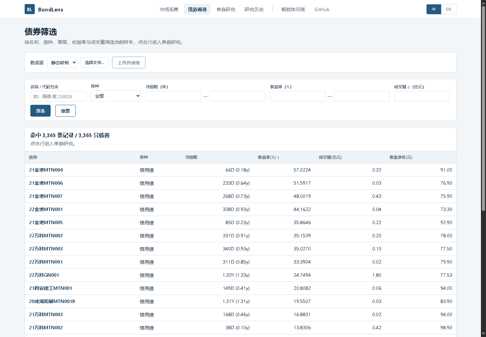Open the 21金地MTN004 bond row
Viewport: 486px width, 337px height.
click(241, 170)
